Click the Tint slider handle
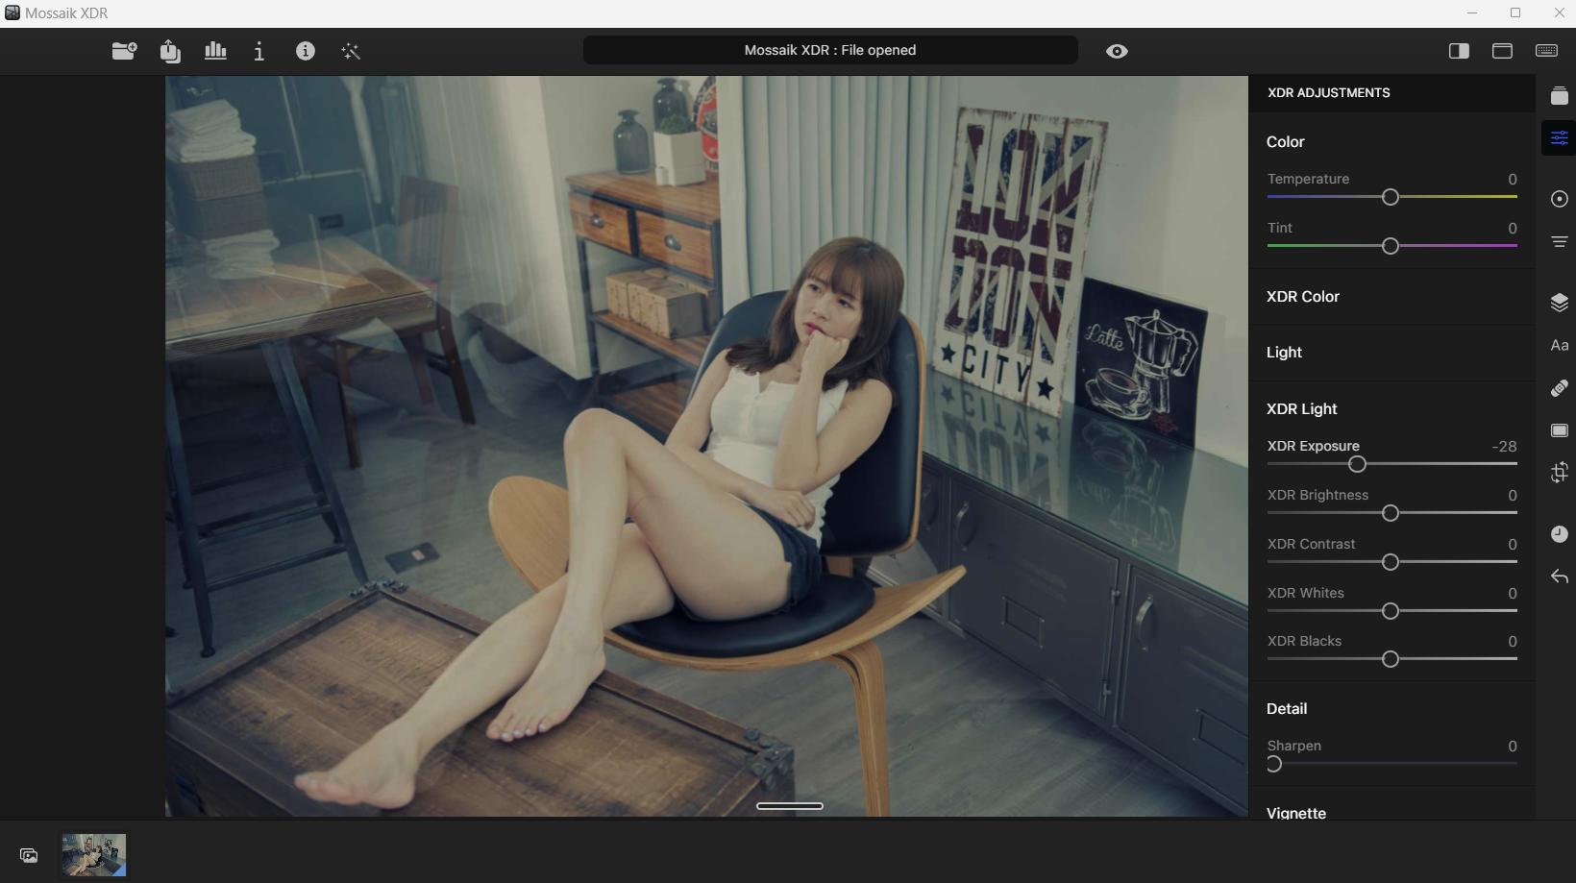 (x=1390, y=246)
